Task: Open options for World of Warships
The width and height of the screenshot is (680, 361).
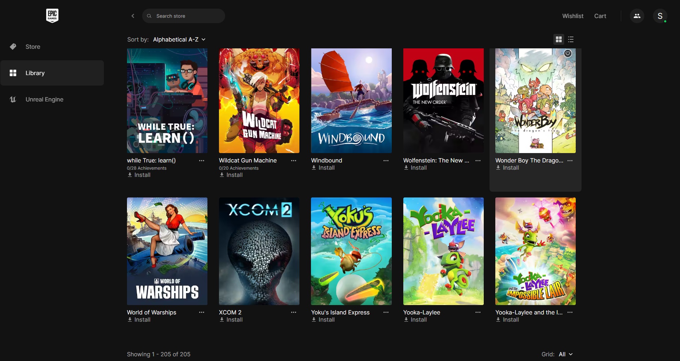Action: (202, 313)
